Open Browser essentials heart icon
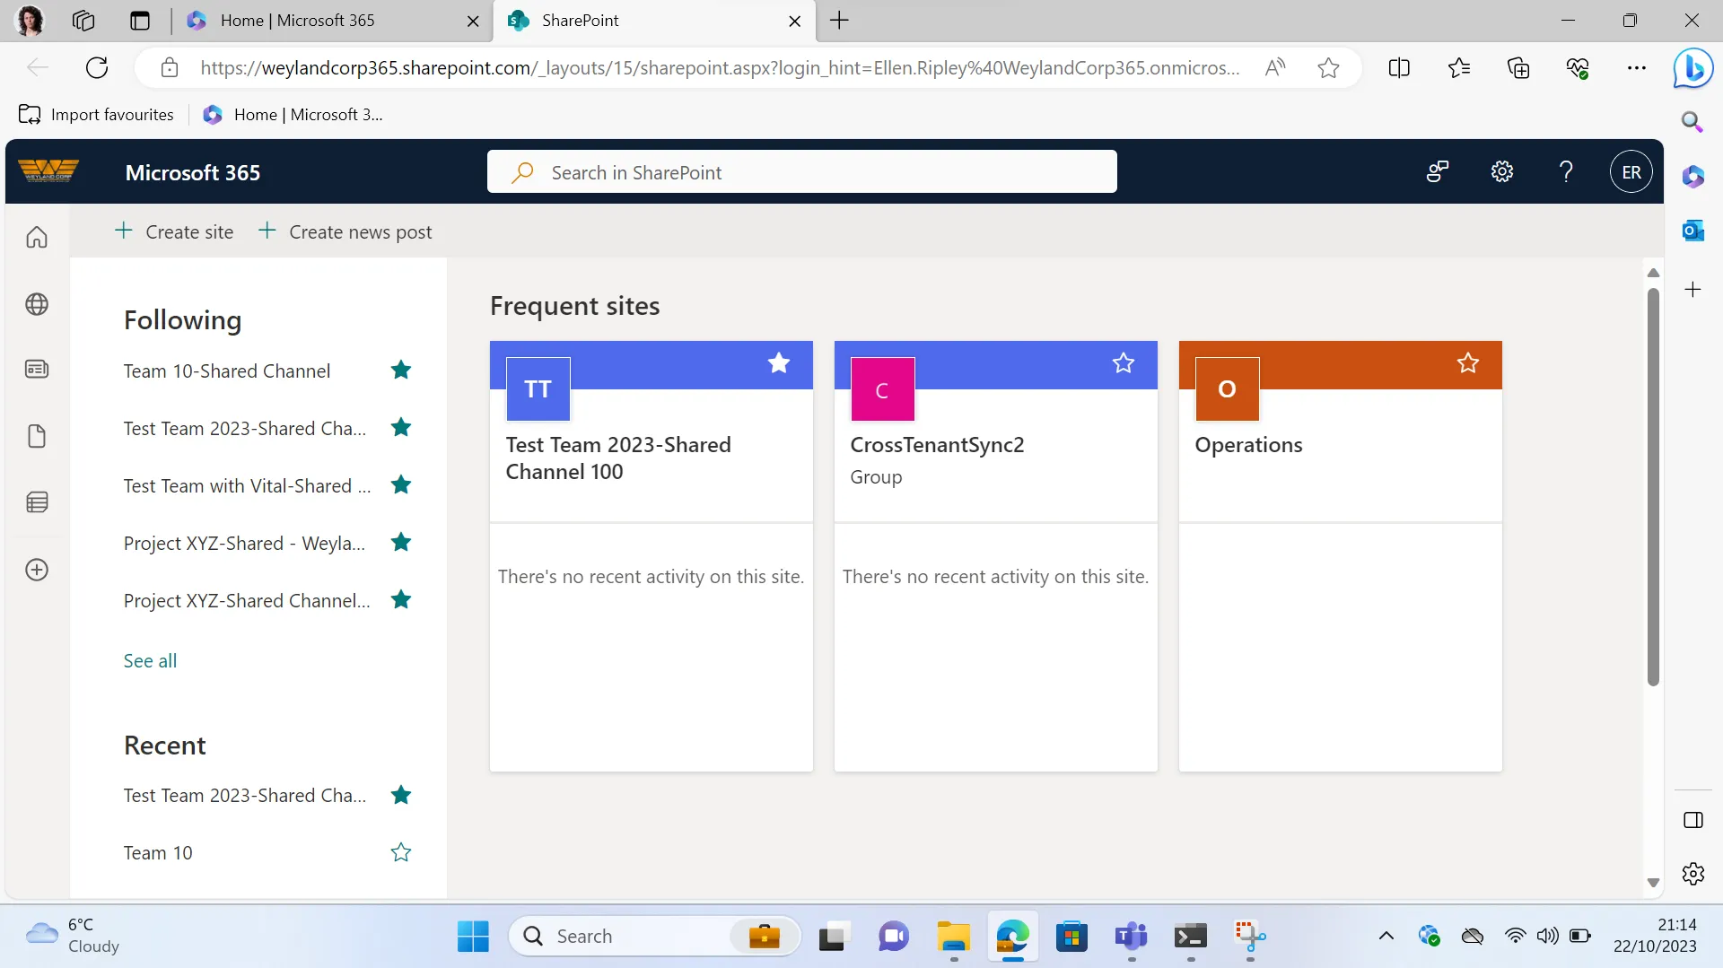This screenshot has height=968, width=1723. pyautogui.click(x=1578, y=67)
